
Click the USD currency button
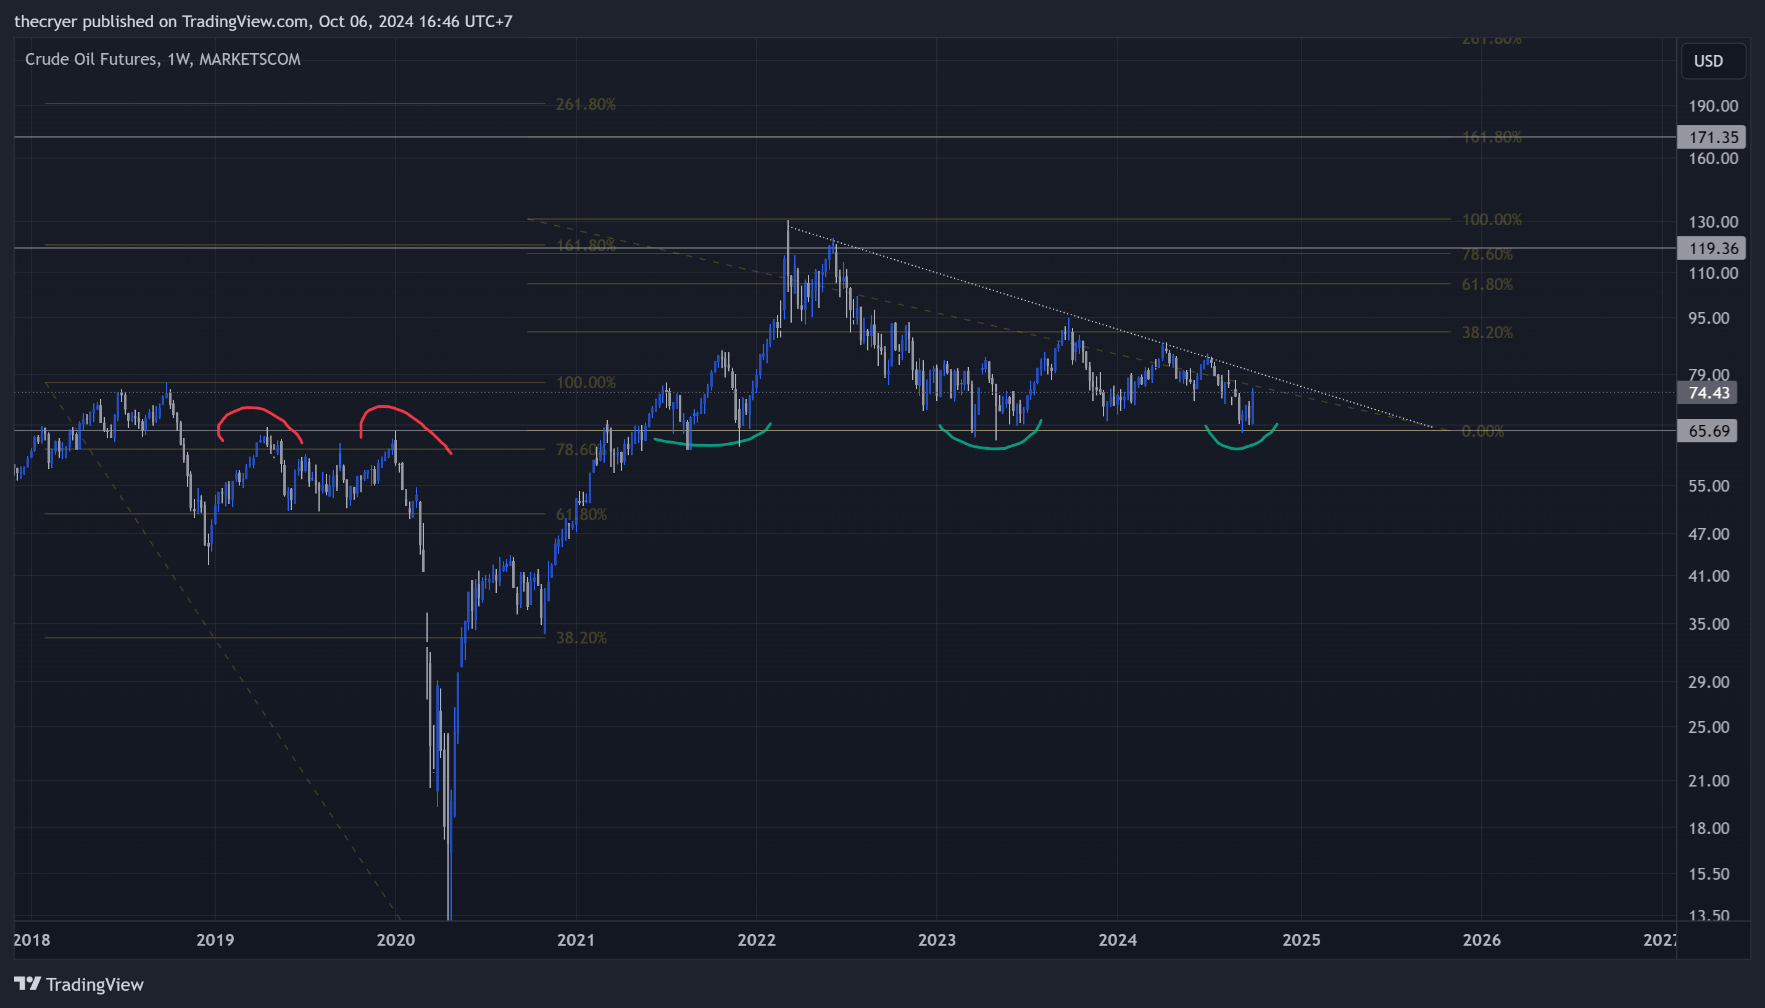click(x=1713, y=61)
